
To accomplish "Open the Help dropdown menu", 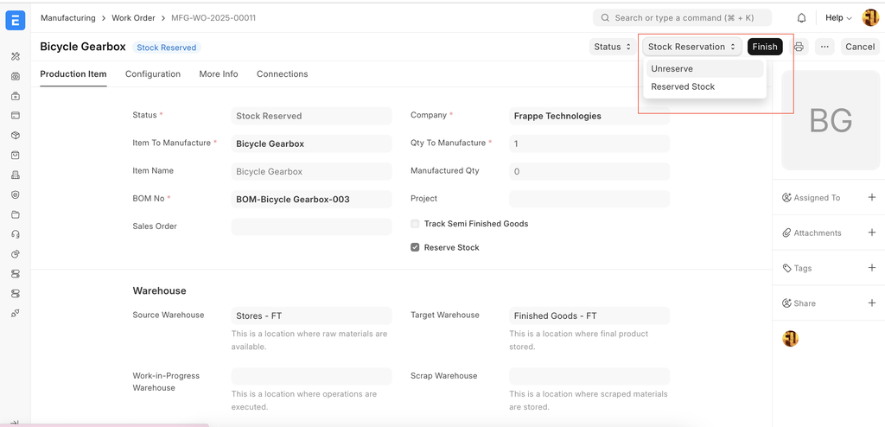I will 837,18.
